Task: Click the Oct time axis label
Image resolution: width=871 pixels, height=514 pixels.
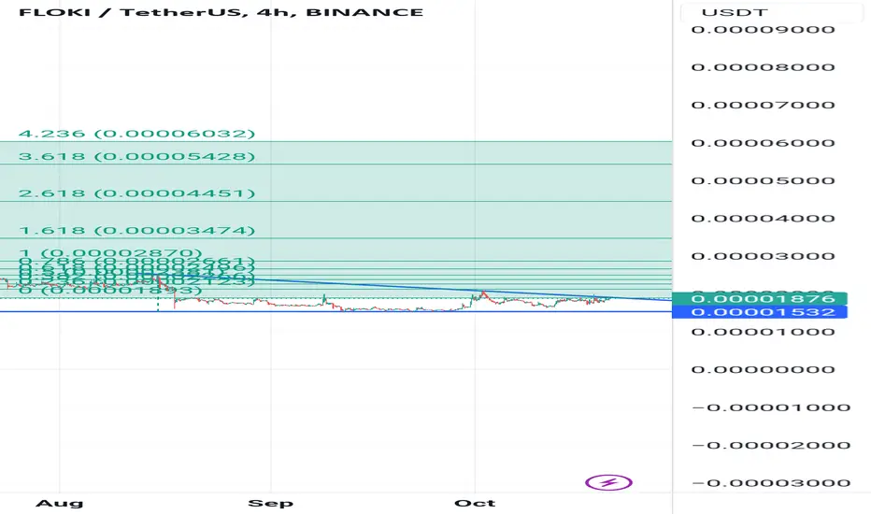Action: click(475, 504)
